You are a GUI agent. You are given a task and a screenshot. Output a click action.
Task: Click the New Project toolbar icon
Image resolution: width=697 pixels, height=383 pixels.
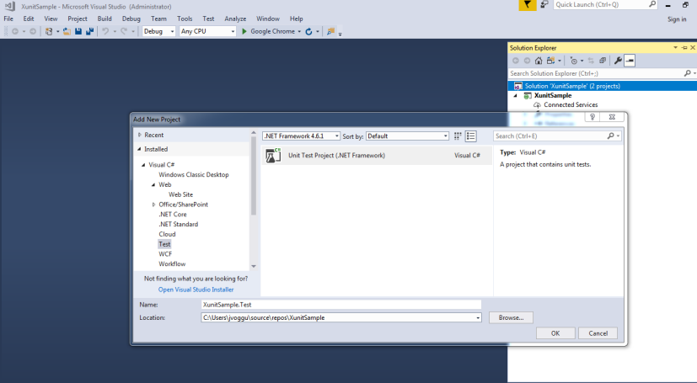(x=49, y=31)
